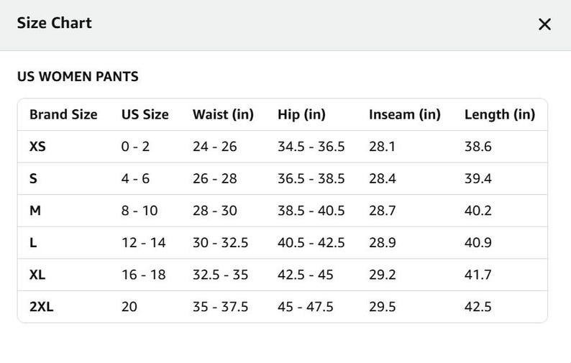Select the M brand size cell
Screen dimensions: 571x363
35,211
